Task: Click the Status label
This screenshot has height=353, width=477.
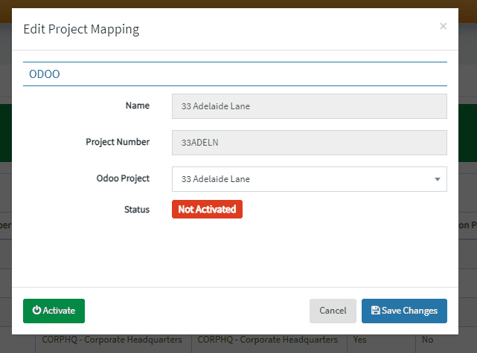Action: [x=136, y=210]
